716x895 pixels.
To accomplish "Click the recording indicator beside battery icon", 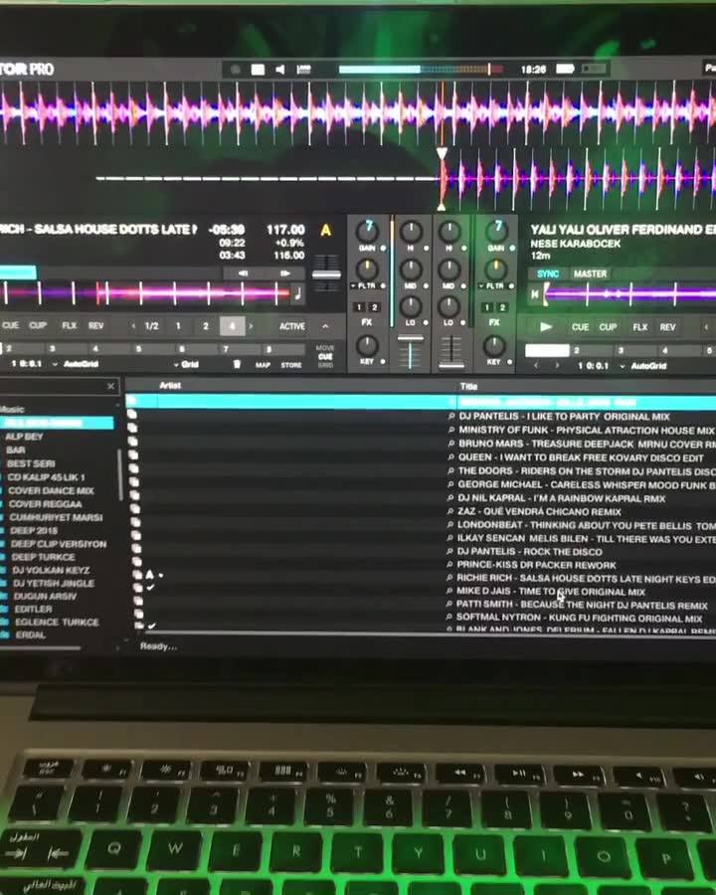I will click(x=594, y=69).
